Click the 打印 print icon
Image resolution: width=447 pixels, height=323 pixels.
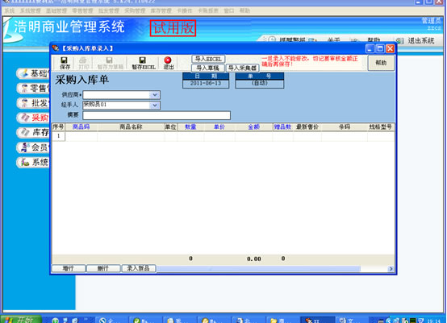point(83,60)
